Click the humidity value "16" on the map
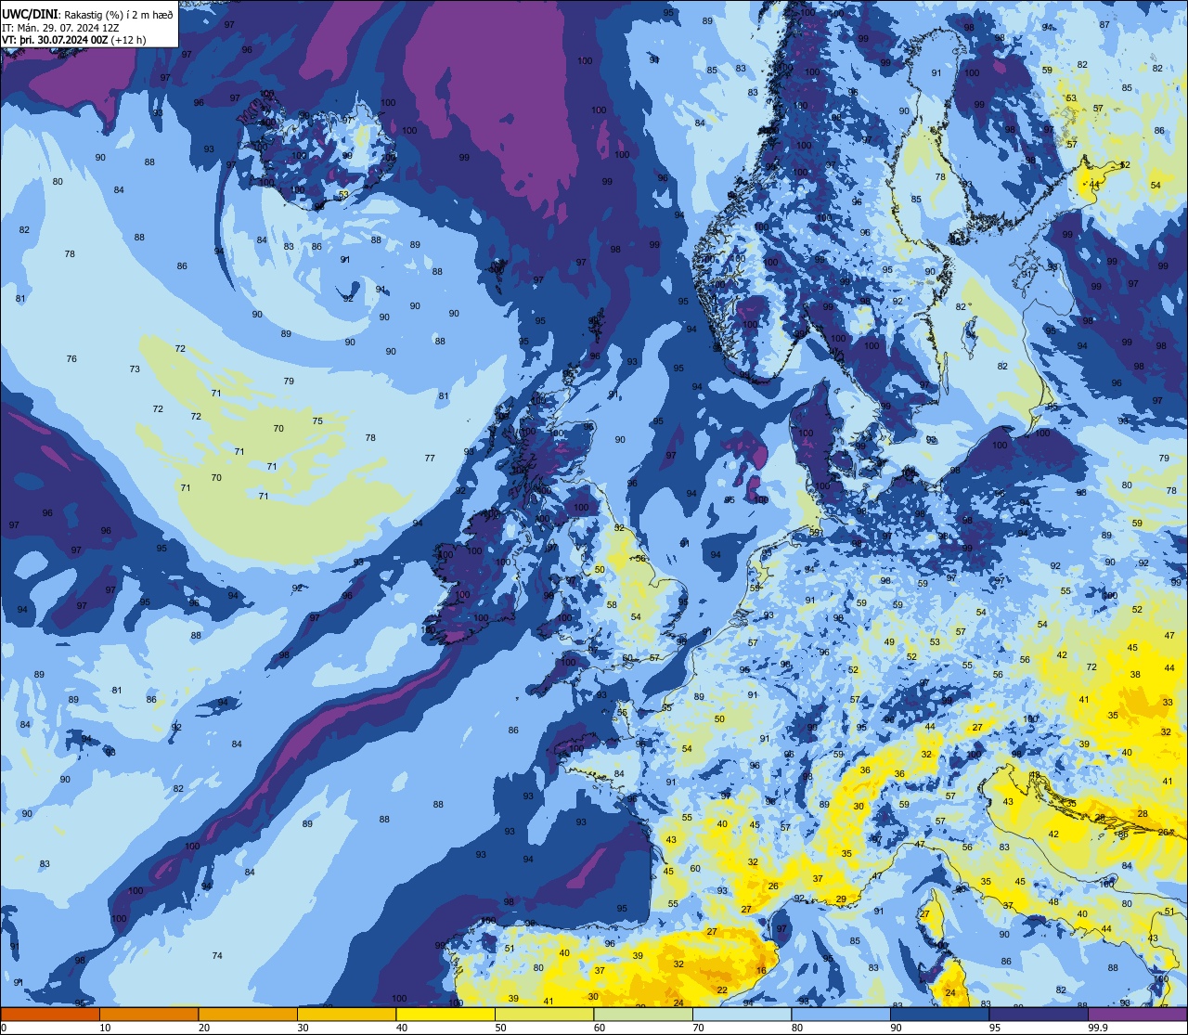 (761, 971)
